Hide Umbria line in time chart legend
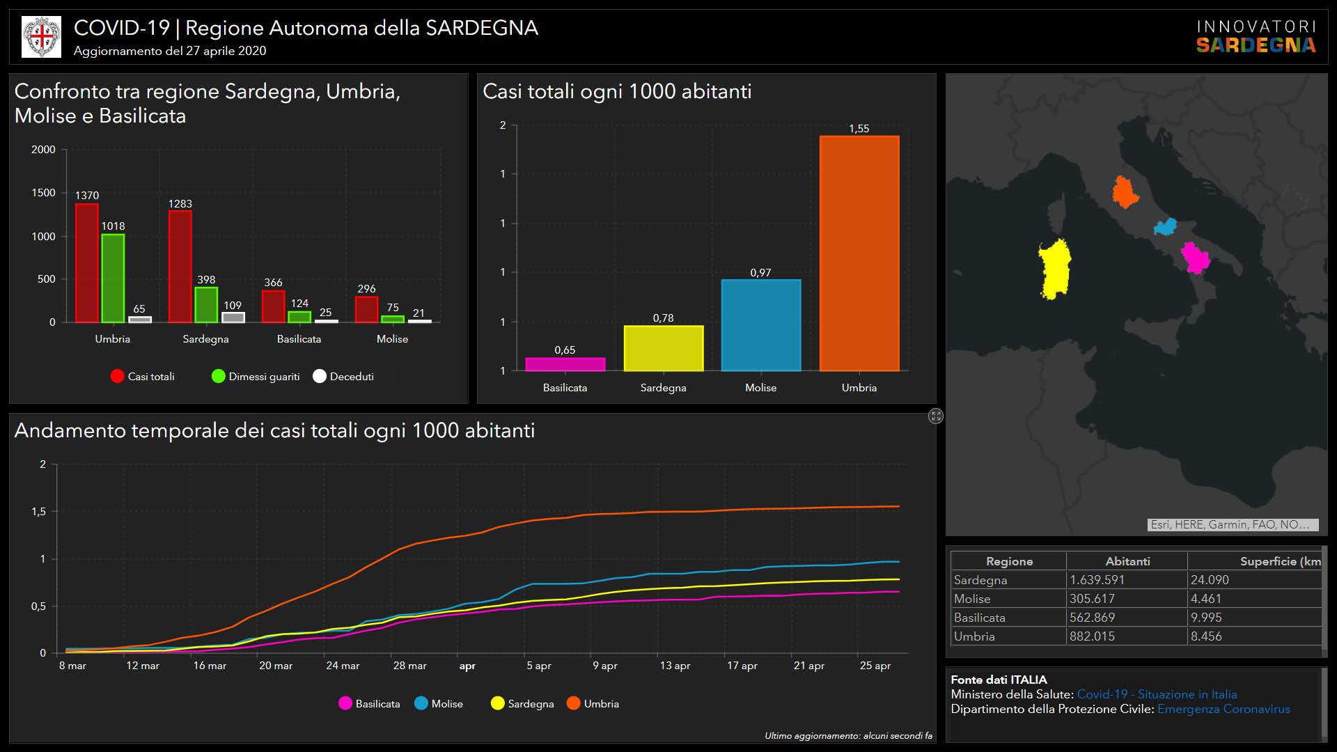Viewport: 1337px width, 752px height. 593,704
